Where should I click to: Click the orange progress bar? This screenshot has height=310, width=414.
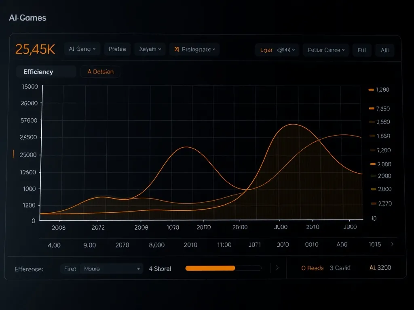(x=210, y=268)
